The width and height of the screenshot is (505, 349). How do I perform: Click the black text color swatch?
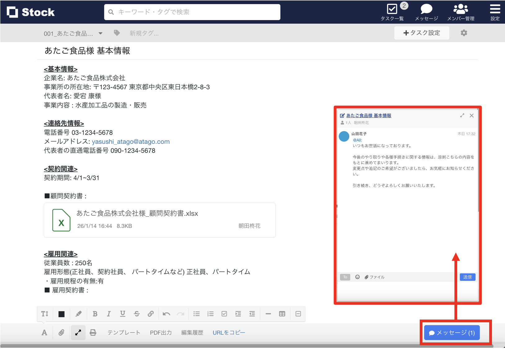(61, 314)
